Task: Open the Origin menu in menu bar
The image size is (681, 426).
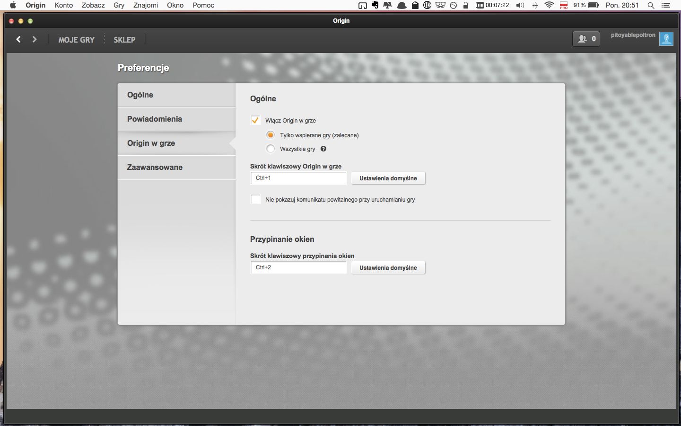Action: pos(35,5)
